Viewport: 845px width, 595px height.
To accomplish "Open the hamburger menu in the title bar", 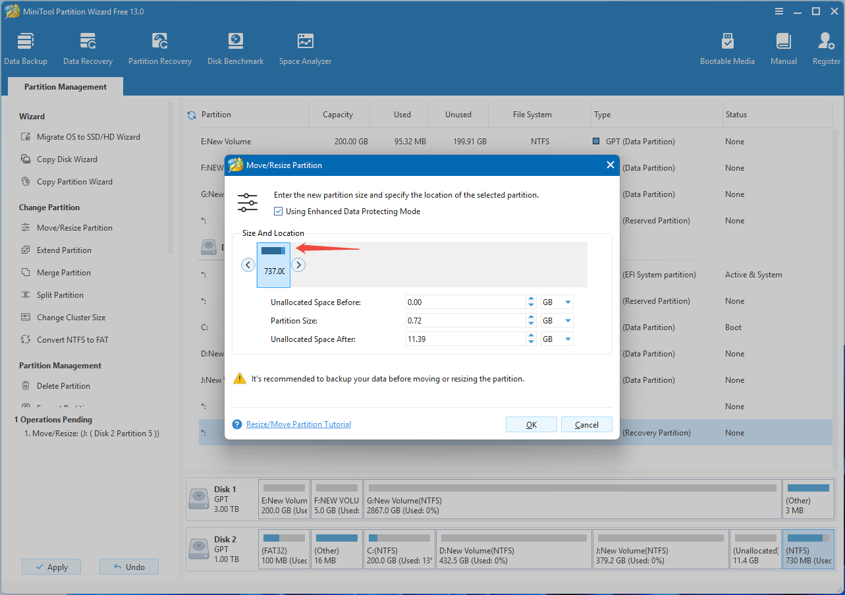I will click(x=778, y=11).
